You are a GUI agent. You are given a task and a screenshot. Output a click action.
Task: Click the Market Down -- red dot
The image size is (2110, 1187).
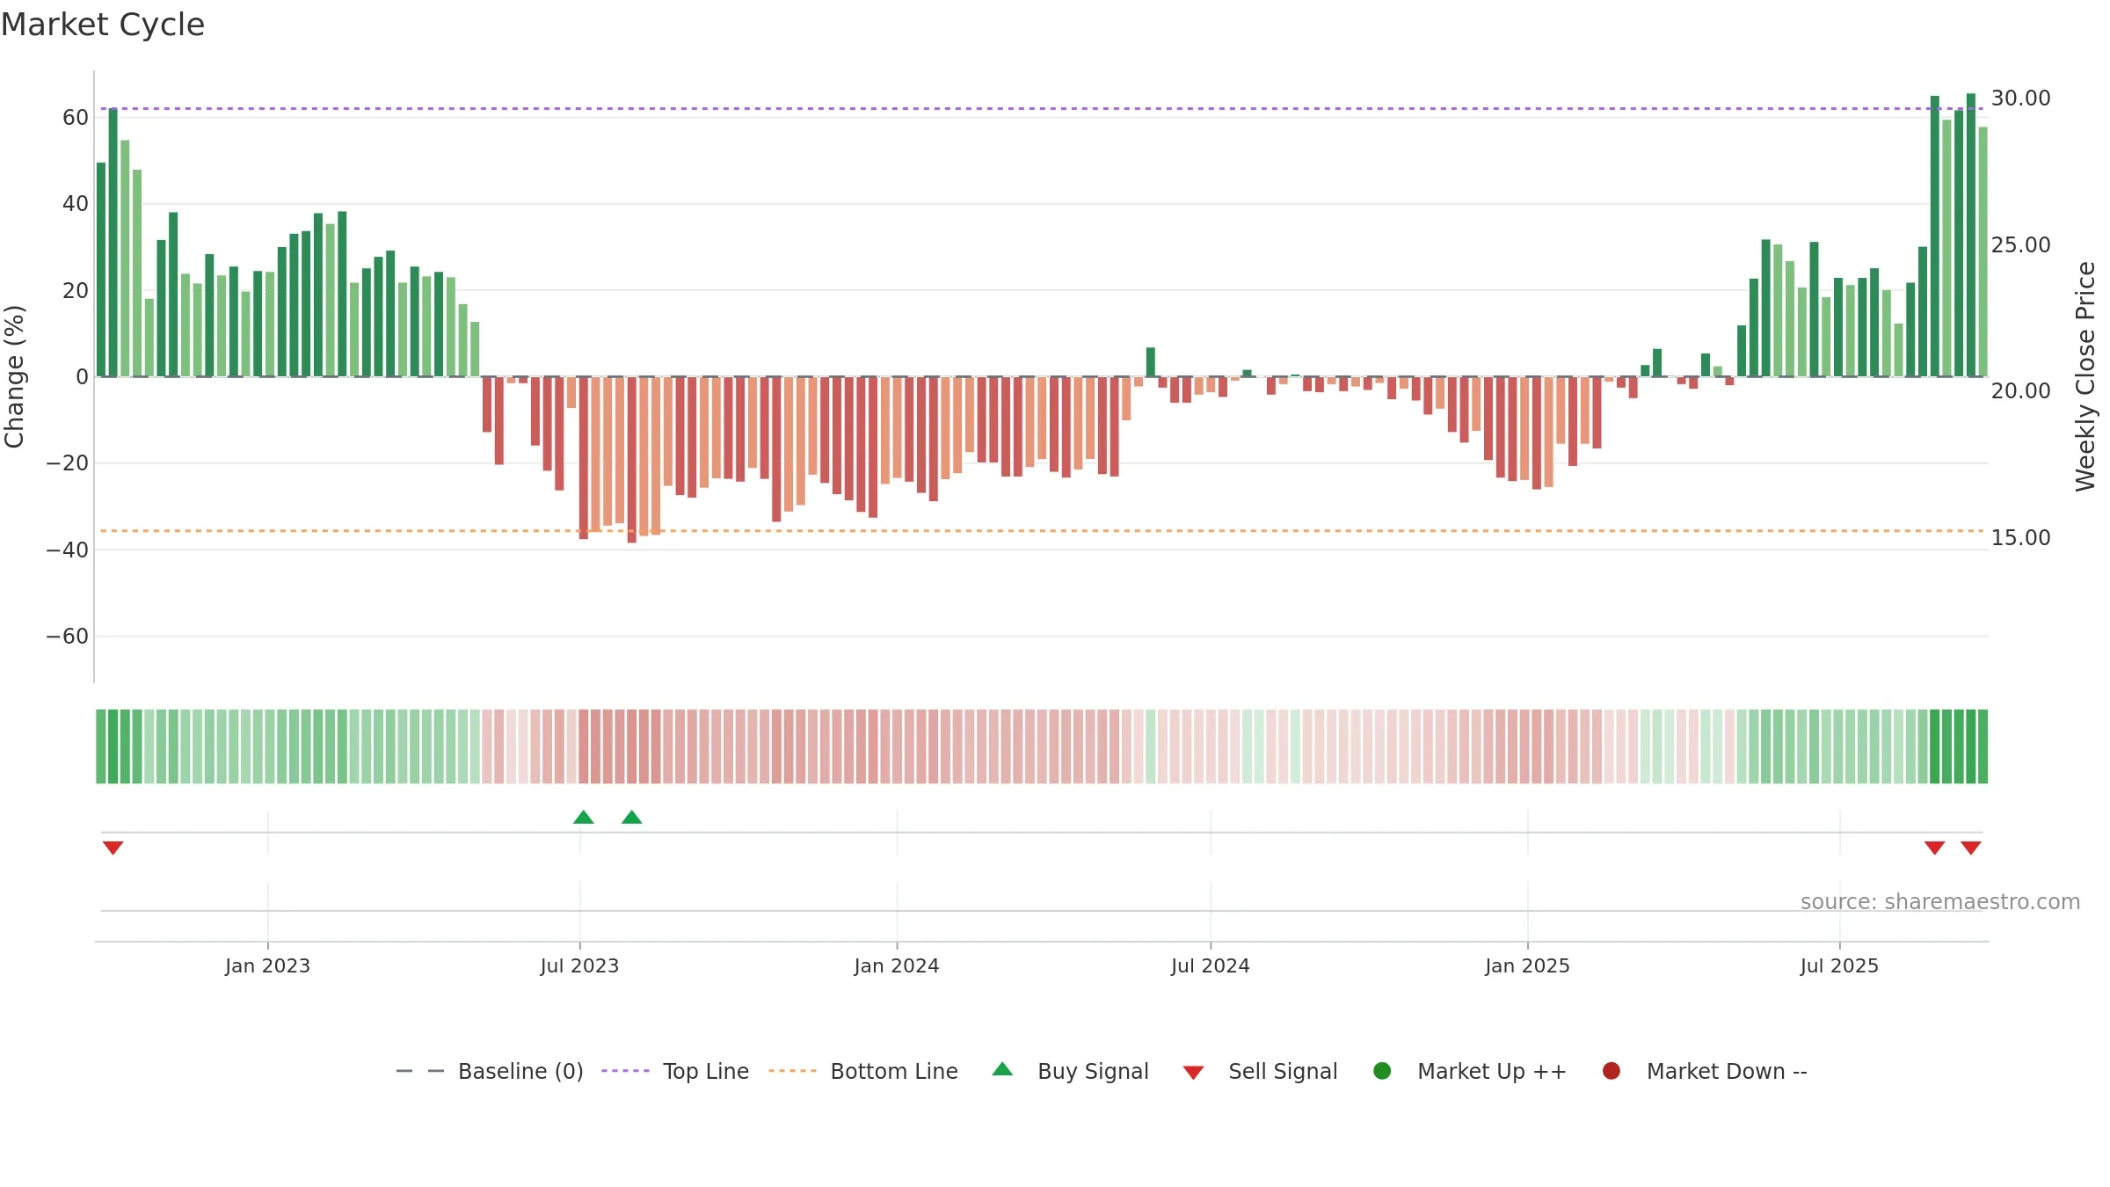[1612, 1071]
